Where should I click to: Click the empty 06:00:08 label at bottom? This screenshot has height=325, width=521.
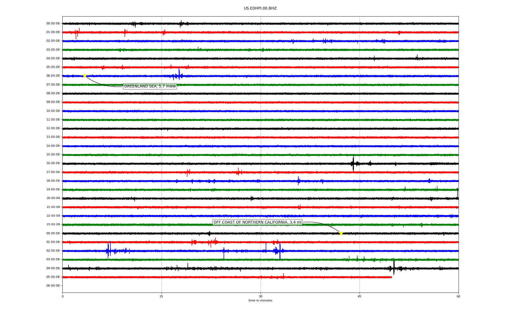click(x=53, y=286)
